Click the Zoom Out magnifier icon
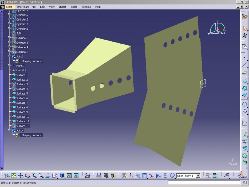Image resolution: width=249 pixels, height=187 pixels. [x=41, y=176]
